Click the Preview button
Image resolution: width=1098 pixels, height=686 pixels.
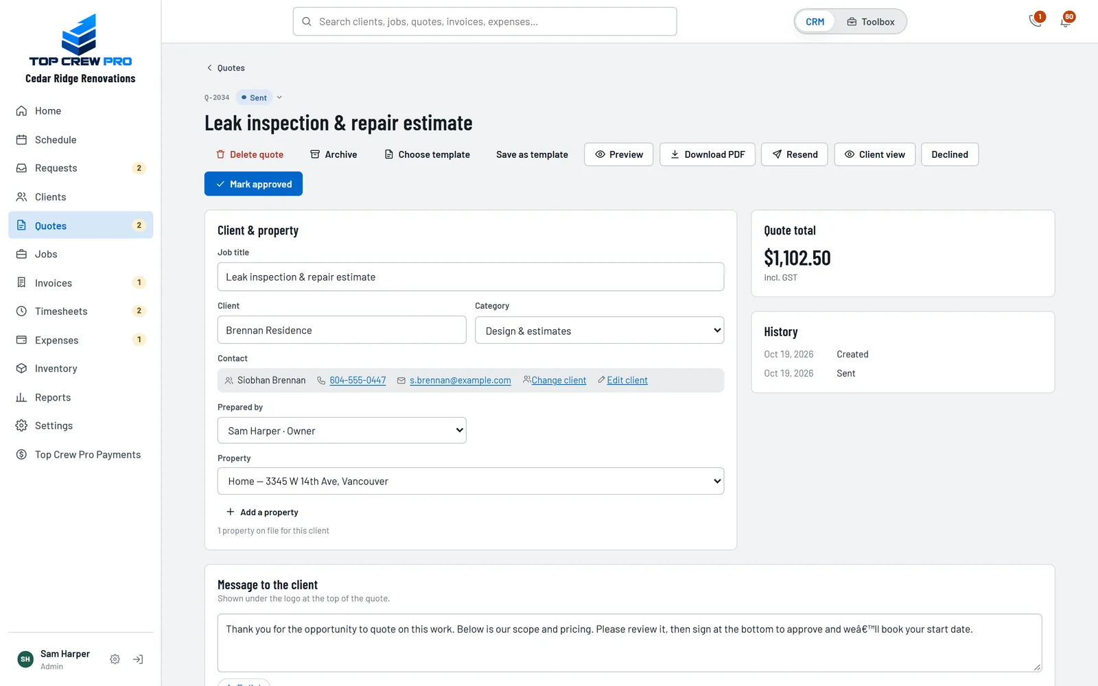619,154
